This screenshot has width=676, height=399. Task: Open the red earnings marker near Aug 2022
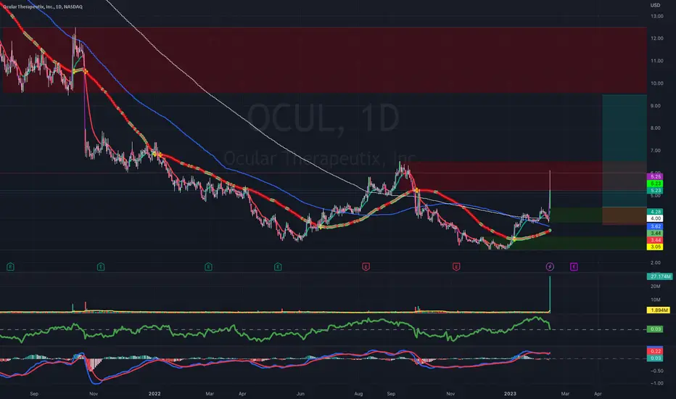click(x=366, y=266)
